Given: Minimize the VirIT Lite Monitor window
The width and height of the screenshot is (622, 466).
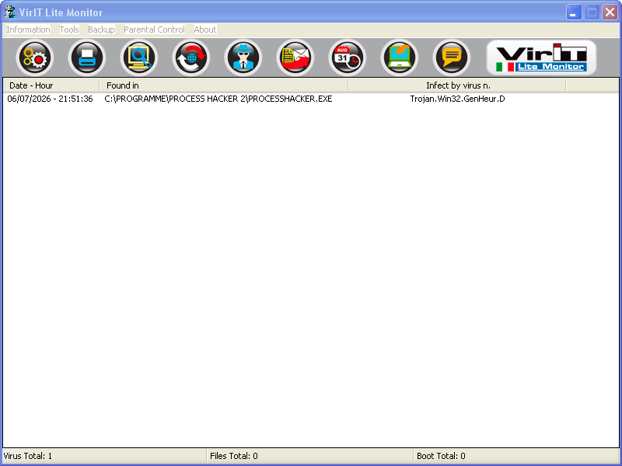Looking at the screenshot, I should (574, 12).
